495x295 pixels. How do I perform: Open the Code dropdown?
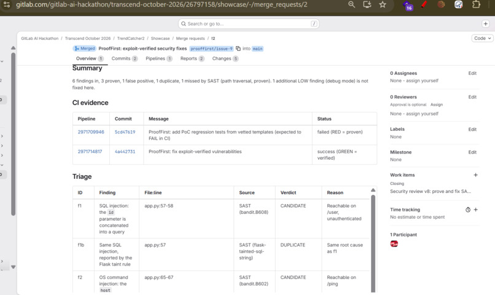482,38
